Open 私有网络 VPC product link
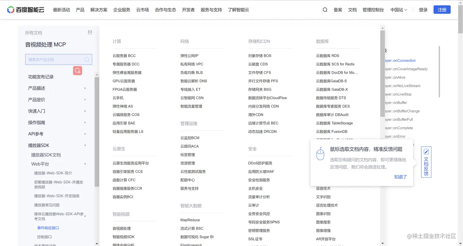The width and height of the screenshot is (463, 246). click(x=192, y=64)
